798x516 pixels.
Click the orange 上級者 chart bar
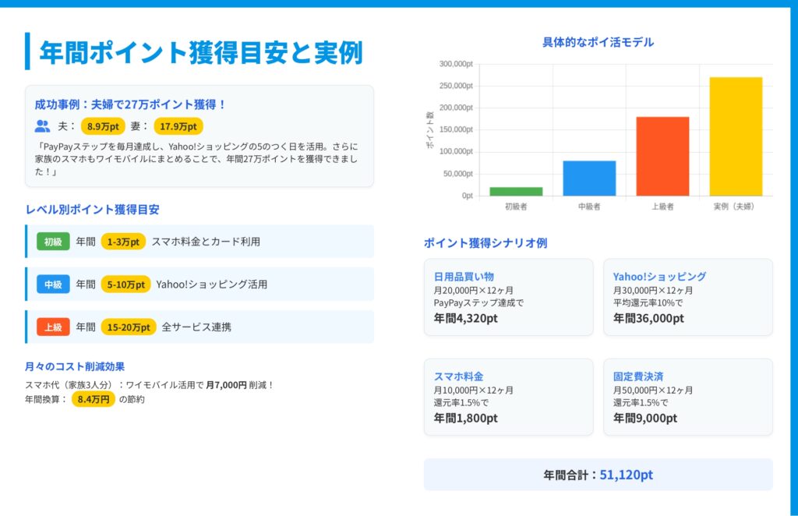(662, 156)
